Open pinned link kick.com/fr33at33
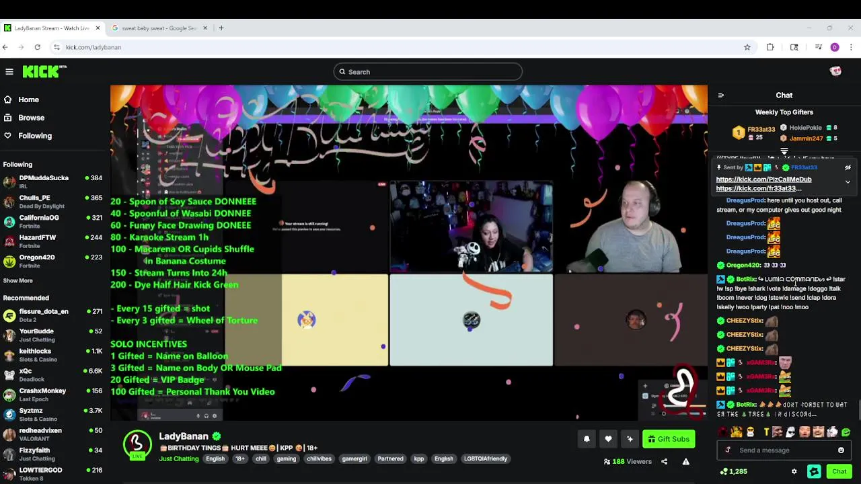This screenshot has width=861, height=484. 759,189
